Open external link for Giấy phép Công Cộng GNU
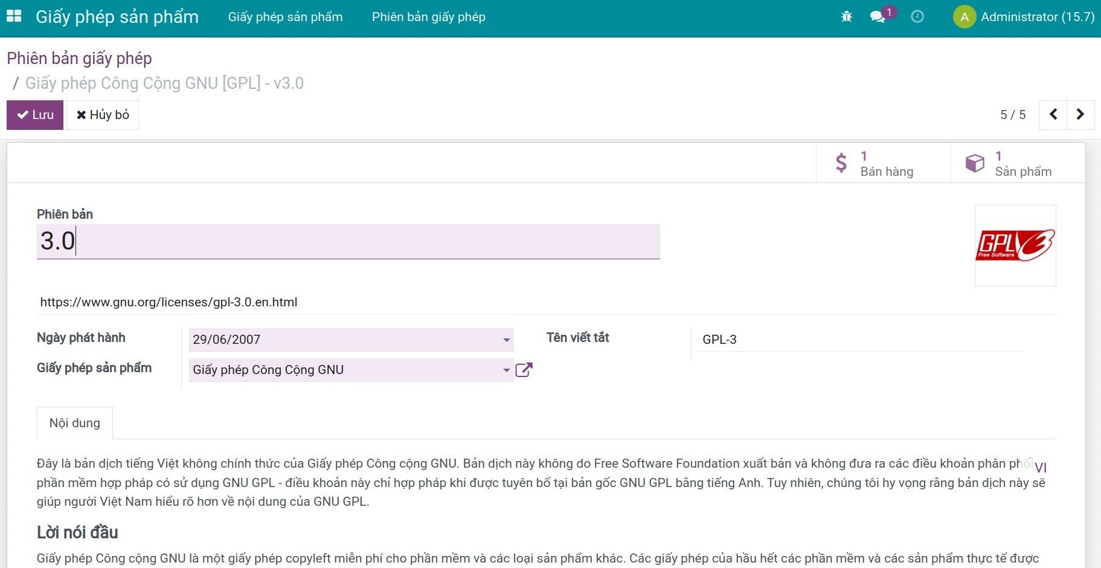This screenshot has width=1101, height=568. 524,370
